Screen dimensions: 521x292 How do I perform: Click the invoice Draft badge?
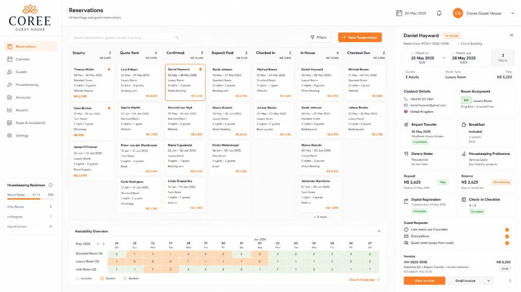(505, 269)
